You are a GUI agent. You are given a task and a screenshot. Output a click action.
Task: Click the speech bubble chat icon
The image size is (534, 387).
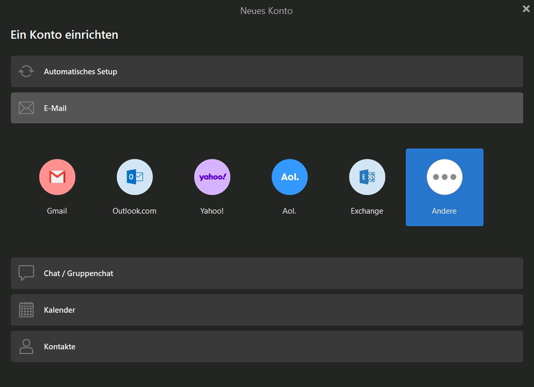coord(26,273)
